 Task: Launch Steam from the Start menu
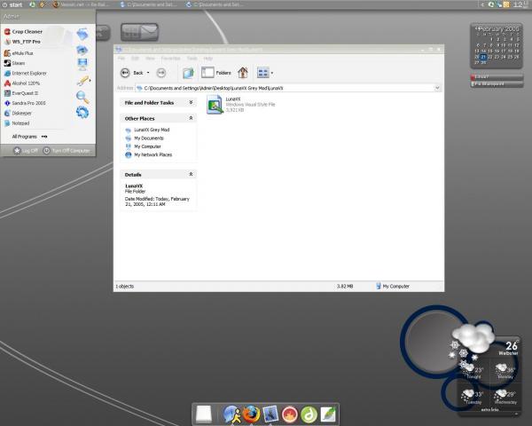pos(14,63)
